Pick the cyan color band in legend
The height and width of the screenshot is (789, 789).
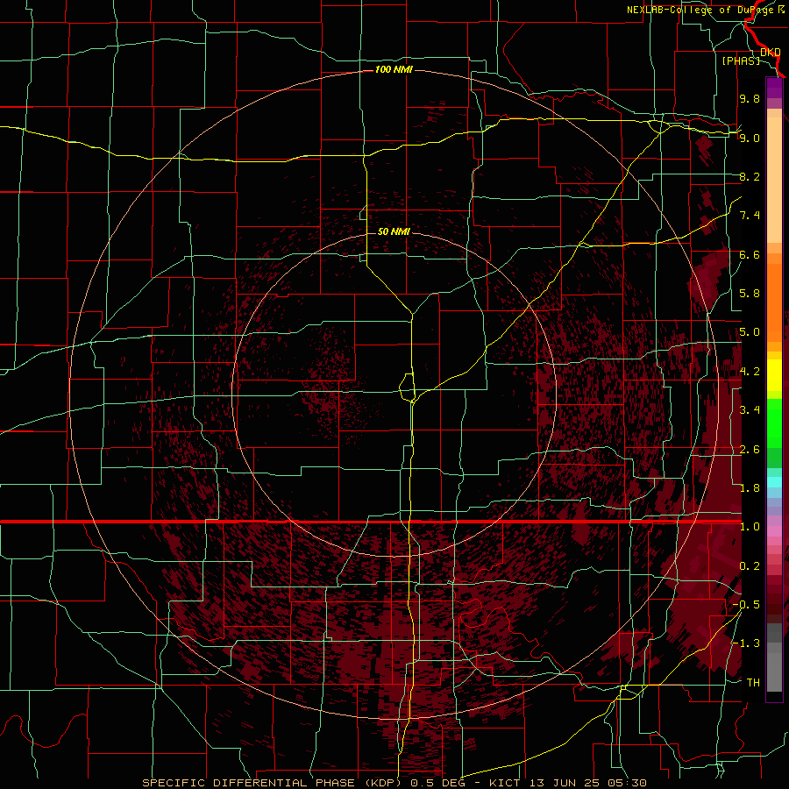[774, 482]
